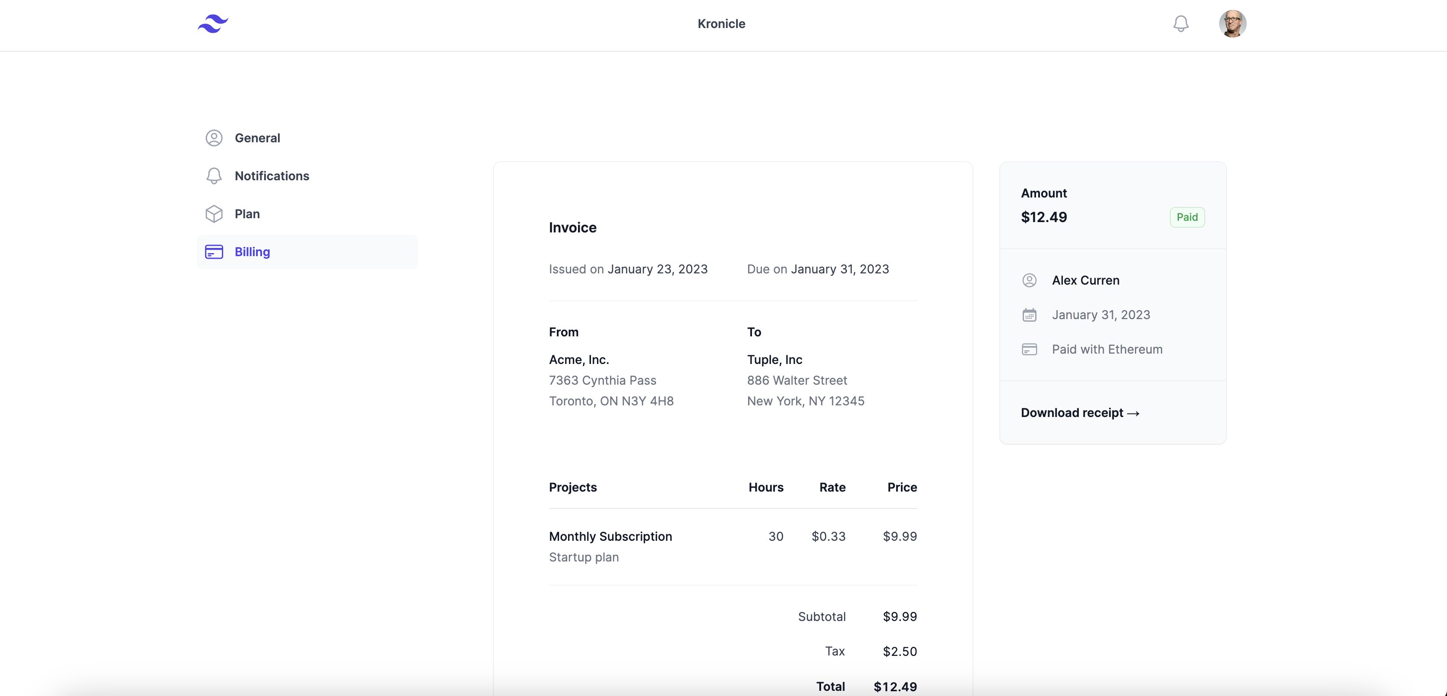Click the Monthly Subscription line item

point(610,536)
